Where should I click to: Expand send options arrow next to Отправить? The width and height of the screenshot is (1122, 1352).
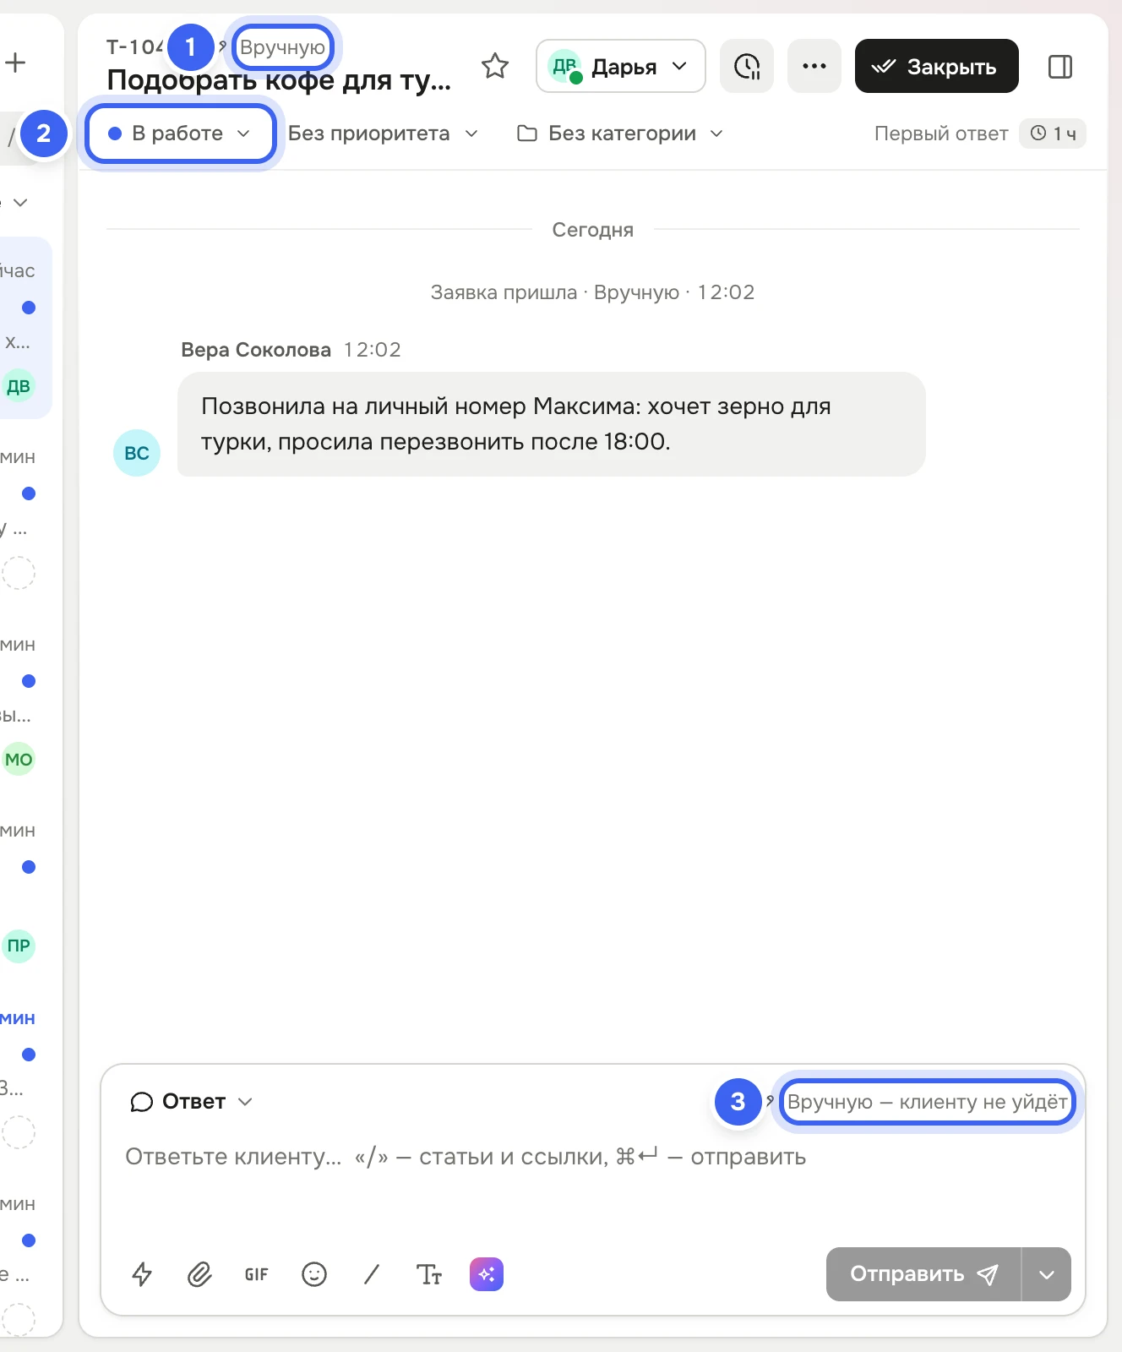tap(1047, 1274)
